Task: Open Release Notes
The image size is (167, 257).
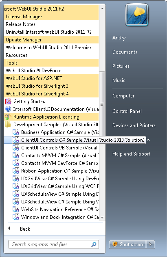Action: [51, 24]
